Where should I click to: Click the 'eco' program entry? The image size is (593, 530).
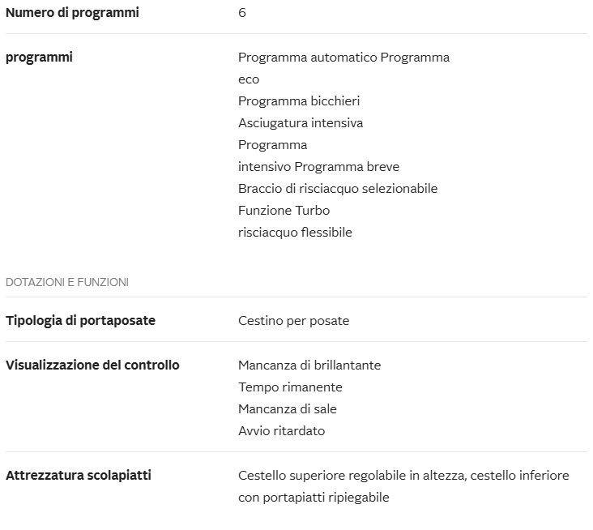(249, 79)
